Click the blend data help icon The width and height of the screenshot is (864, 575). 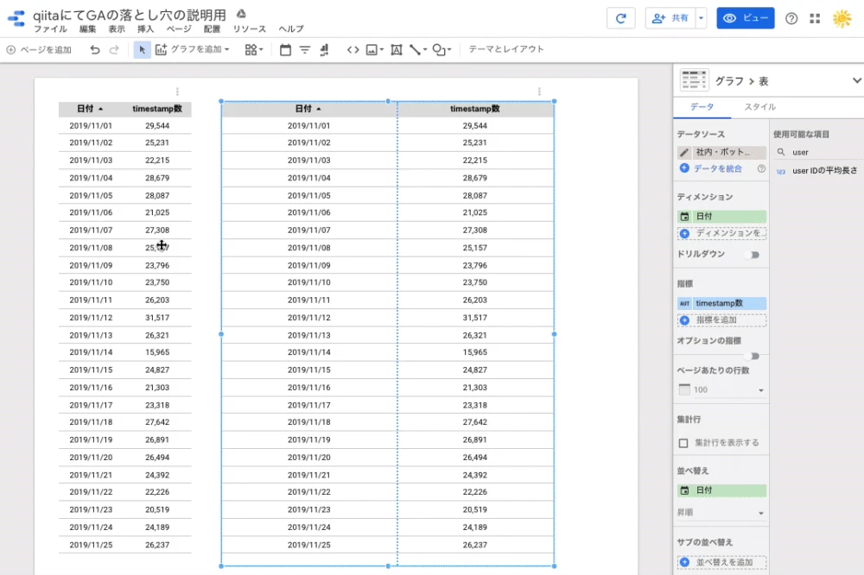pos(761,168)
